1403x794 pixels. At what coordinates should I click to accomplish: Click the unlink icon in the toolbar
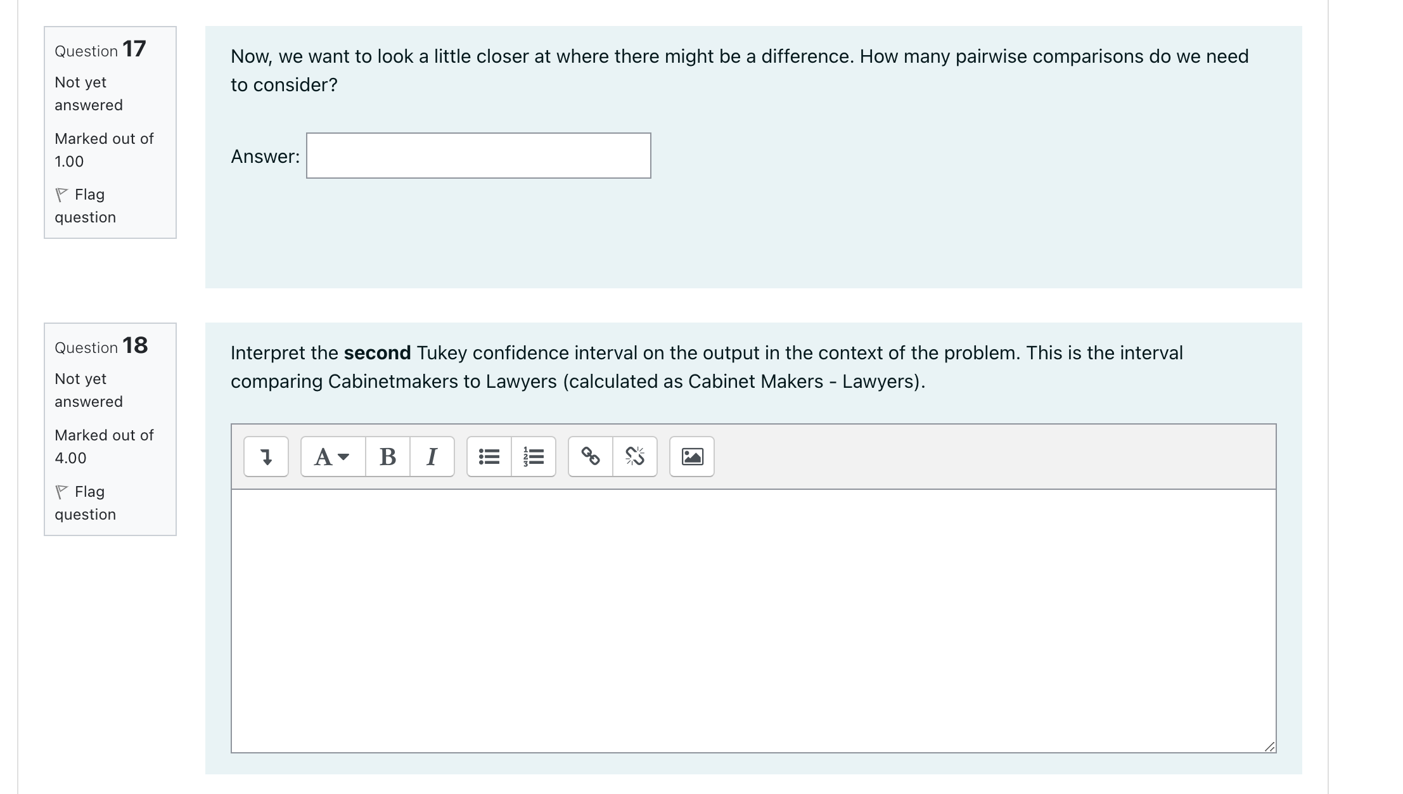coord(634,456)
